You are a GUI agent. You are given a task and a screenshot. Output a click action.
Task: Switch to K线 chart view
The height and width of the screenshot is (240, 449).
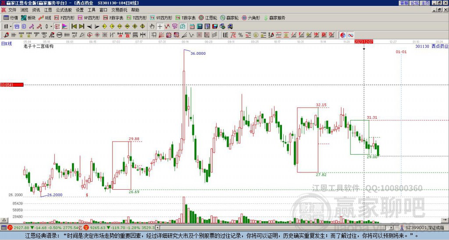pyautogui.click(x=44, y=18)
